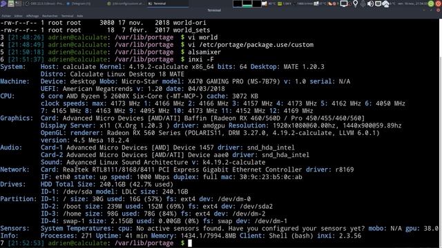
Task: Click the panel clock date and time
Action: pos(412,3)
